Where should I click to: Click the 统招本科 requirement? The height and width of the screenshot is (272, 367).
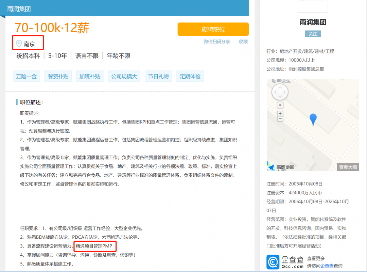[28, 56]
